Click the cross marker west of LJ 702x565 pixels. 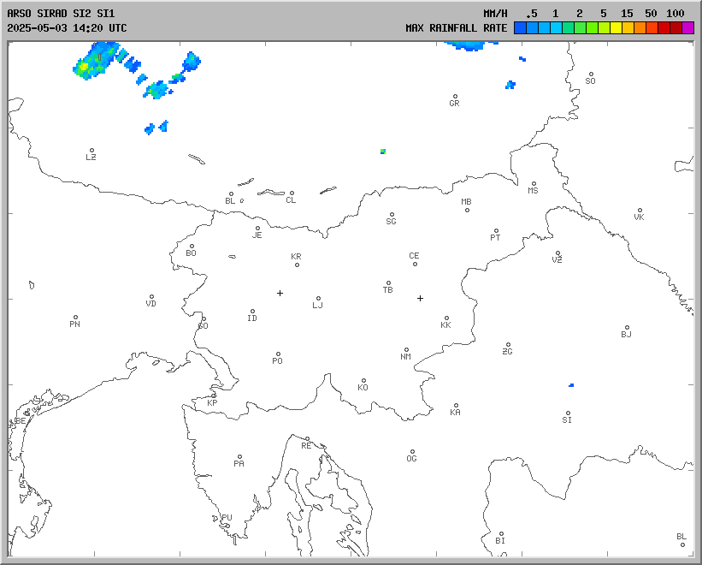(280, 294)
